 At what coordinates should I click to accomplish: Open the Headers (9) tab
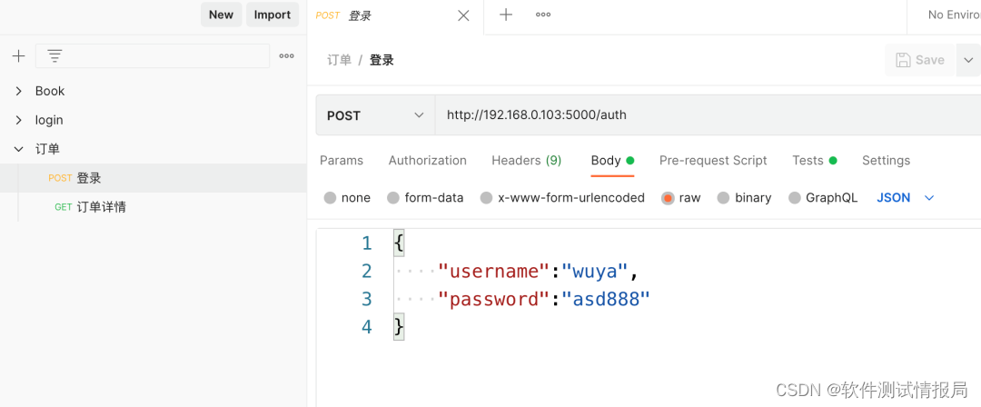pyautogui.click(x=527, y=160)
